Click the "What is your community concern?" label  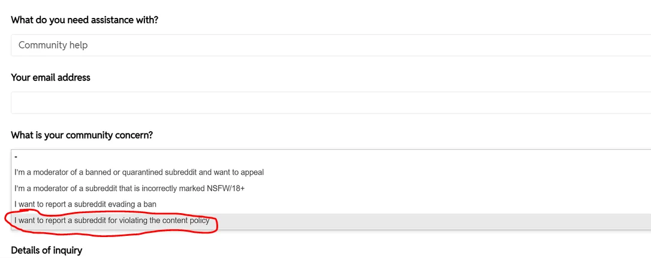point(82,135)
